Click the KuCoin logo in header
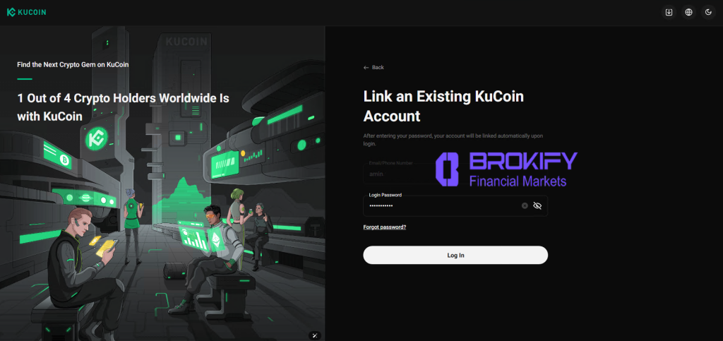723x341 pixels. [26, 13]
